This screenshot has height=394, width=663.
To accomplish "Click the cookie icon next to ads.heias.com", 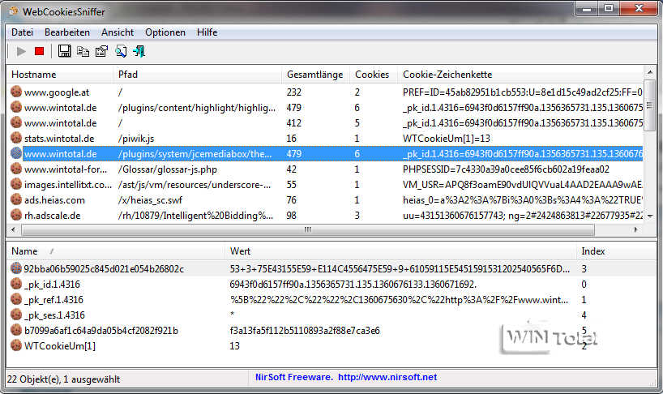I will click(x=16, y=199).
